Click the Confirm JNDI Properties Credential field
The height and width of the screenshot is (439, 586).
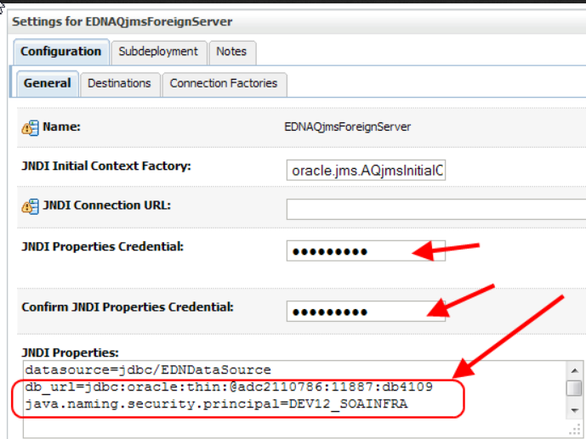366,312
